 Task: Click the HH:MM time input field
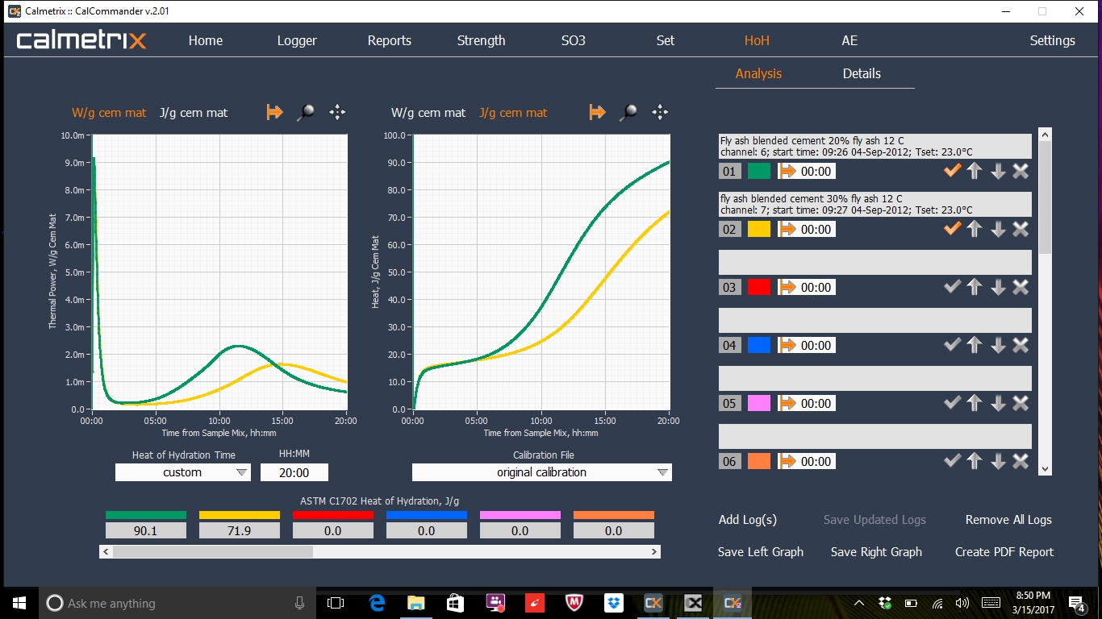click(x=294, y=472)
